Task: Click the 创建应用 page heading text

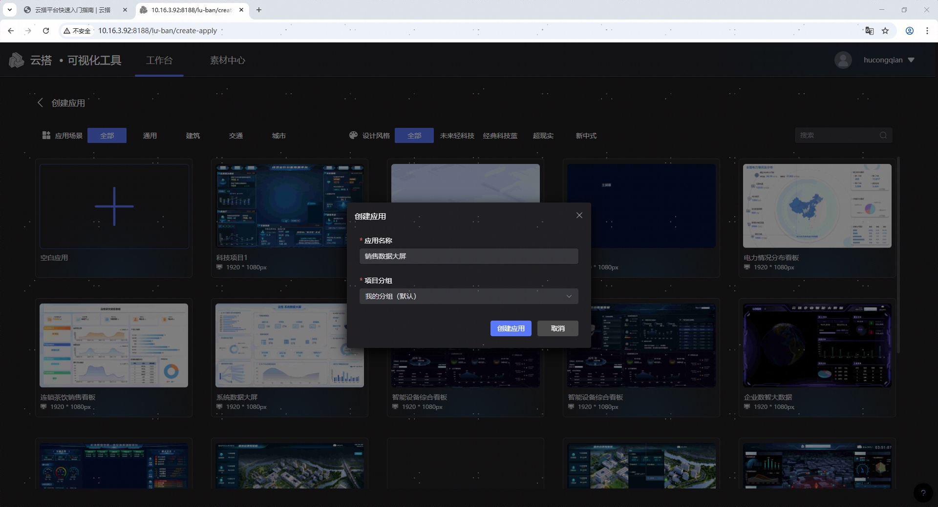Action: (68, 103)
